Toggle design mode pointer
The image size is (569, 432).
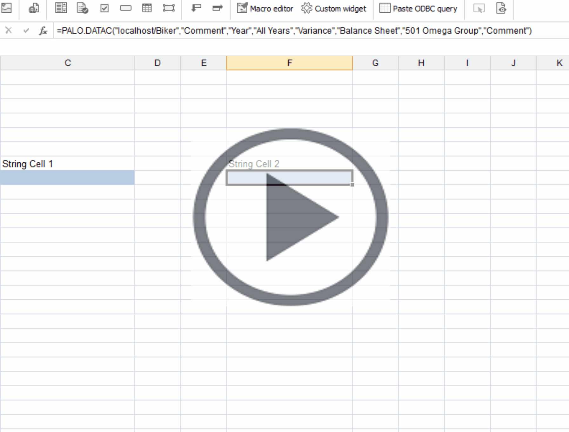coord(480,9)
